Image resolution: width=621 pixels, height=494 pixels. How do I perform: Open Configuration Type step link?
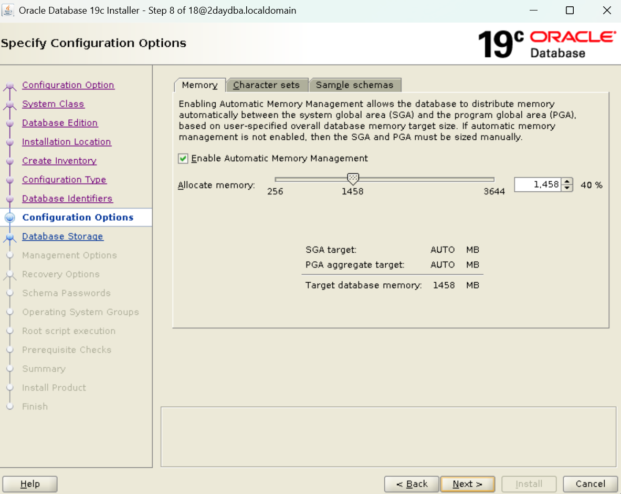pyautogui.click(x=64, y=180)
